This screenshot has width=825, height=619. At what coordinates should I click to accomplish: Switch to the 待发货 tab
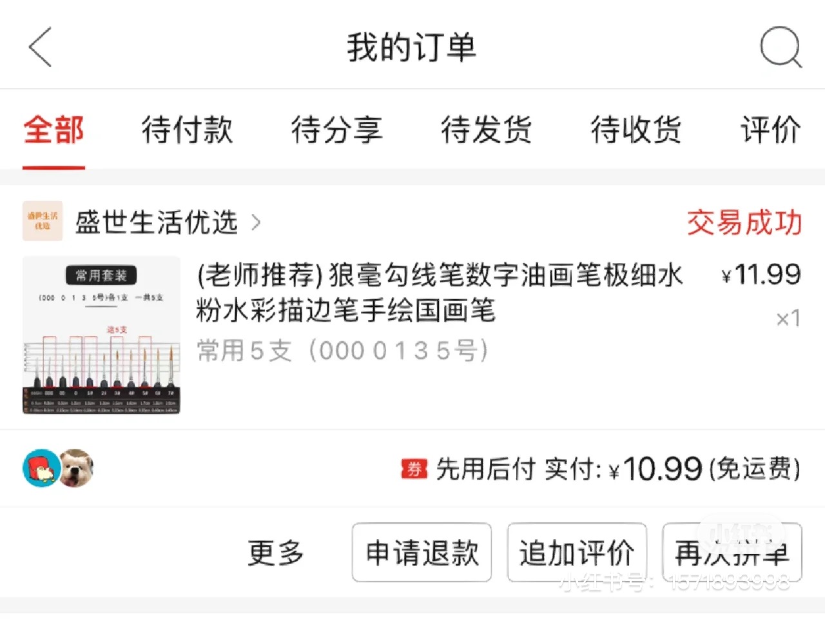(487, 130)
